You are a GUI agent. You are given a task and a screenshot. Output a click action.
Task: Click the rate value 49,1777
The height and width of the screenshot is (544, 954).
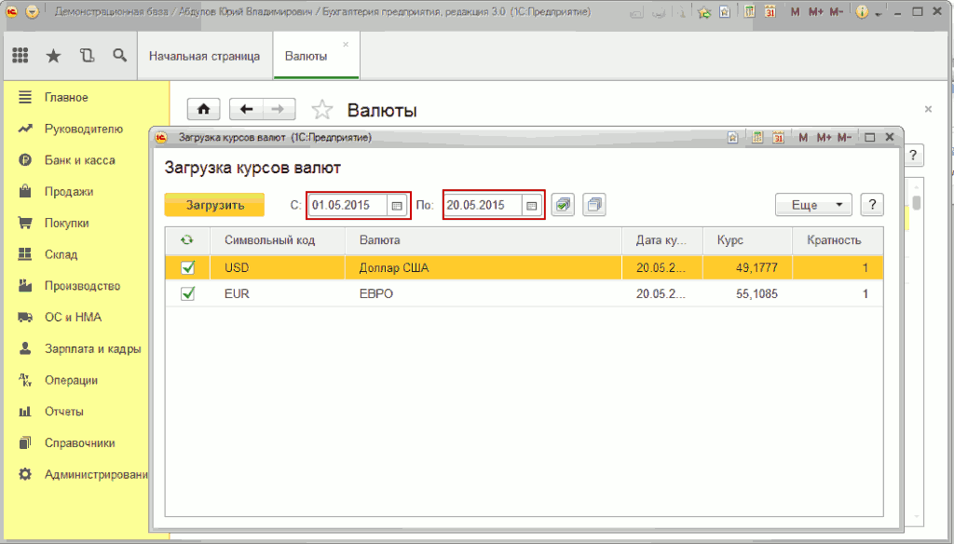(x=756, y=267)
